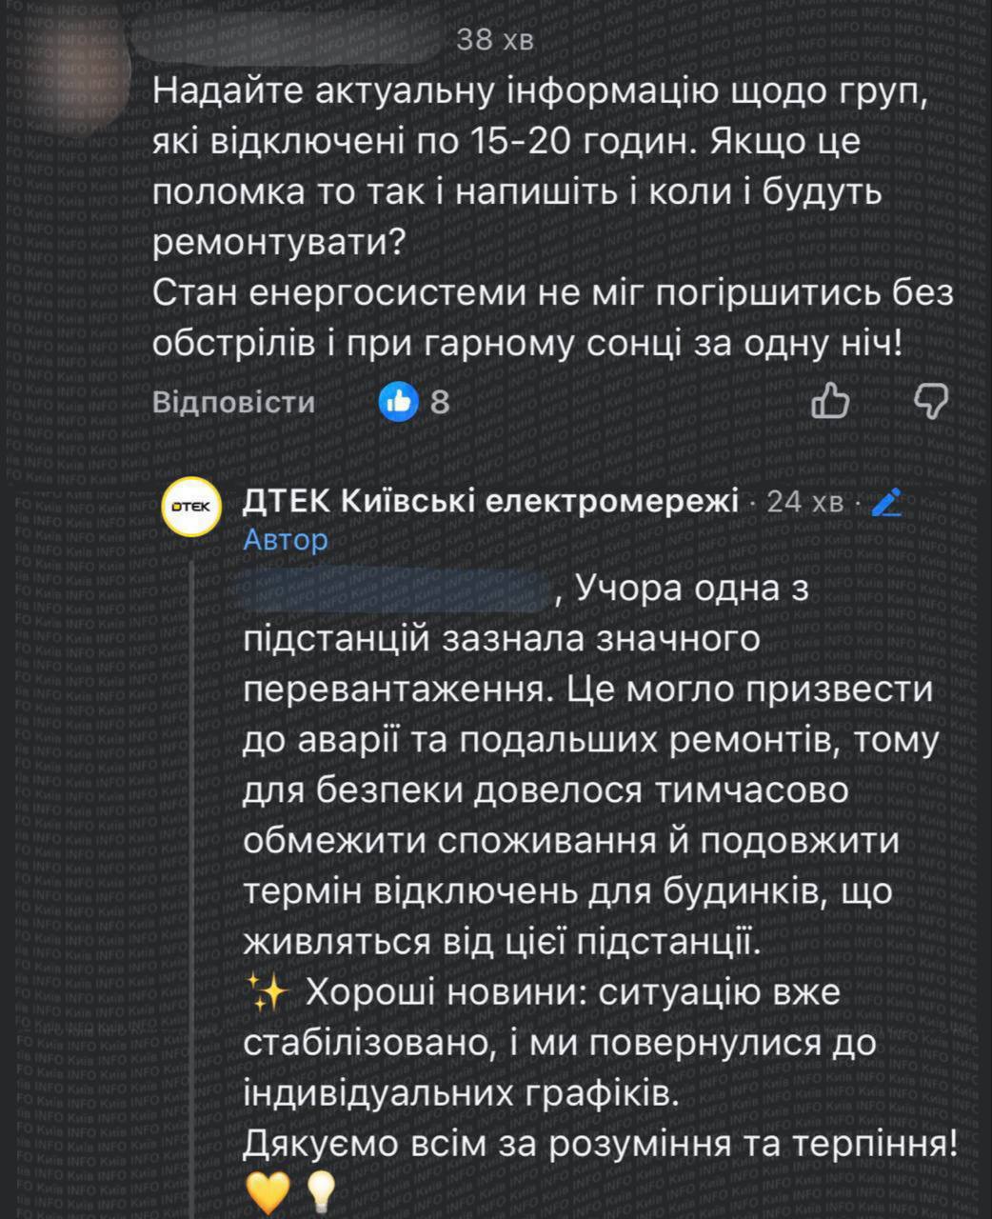View the reaction count of 8

[440, 403]
